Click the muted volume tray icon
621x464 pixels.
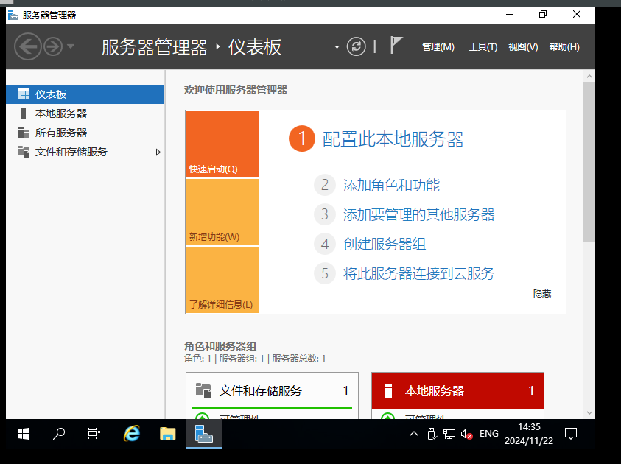pyautogui.click(x=466, y=435)
